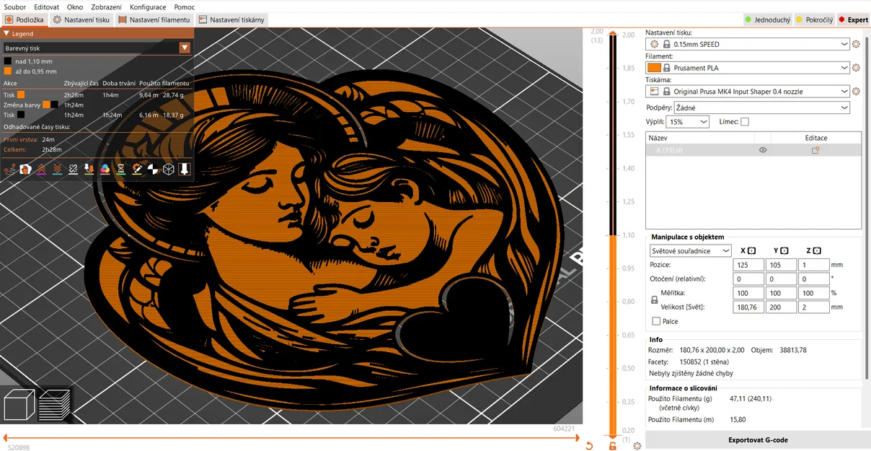Viewport: 871px width, 451px height.
Task: Toggle tool changes icon in legend
Action: [89, 169]
